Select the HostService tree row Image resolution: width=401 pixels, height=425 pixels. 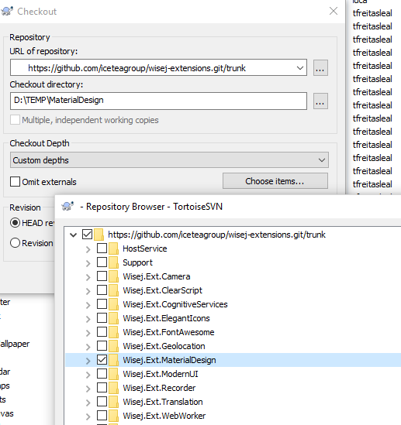pos(233,248)
